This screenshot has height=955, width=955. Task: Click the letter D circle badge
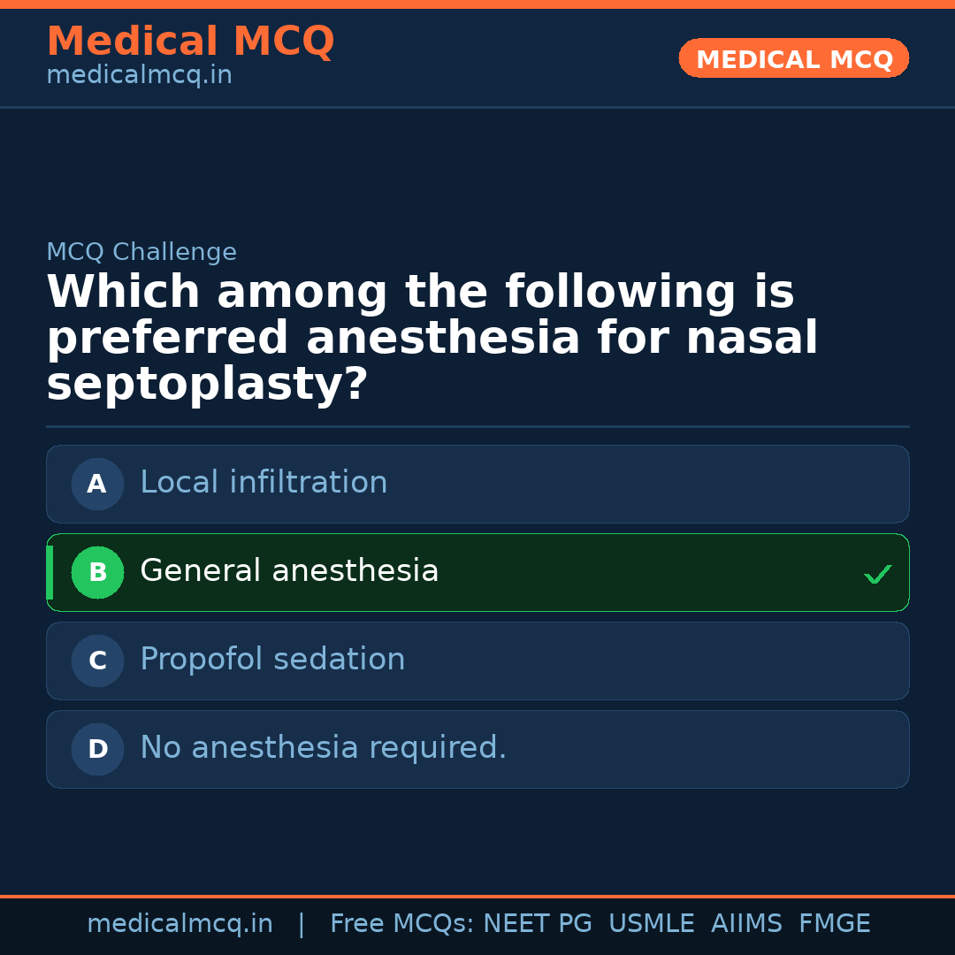97,749
